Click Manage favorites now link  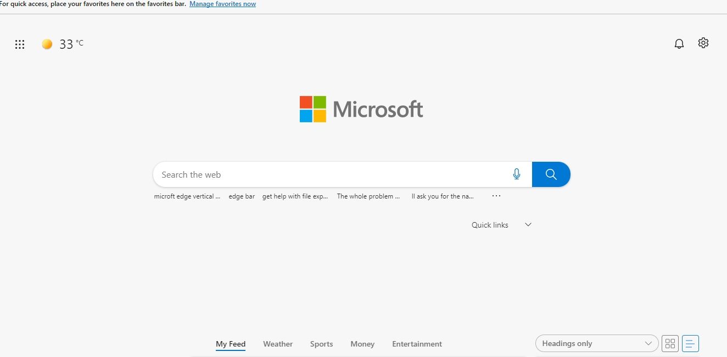click(x=222, y=4)
